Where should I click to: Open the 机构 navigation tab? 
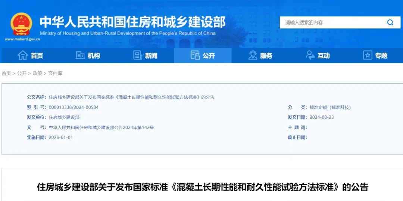[x=88, y=55]
